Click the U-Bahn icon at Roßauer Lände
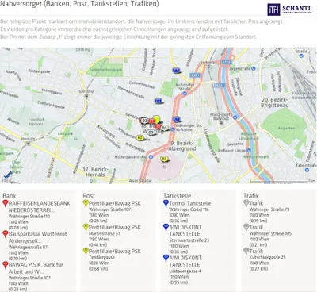 pyautogui.click(x=249, y=150)
